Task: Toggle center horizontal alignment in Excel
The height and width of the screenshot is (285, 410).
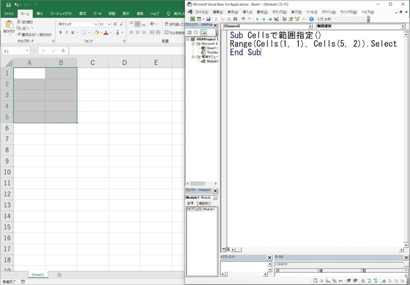Action: [137, 32]
